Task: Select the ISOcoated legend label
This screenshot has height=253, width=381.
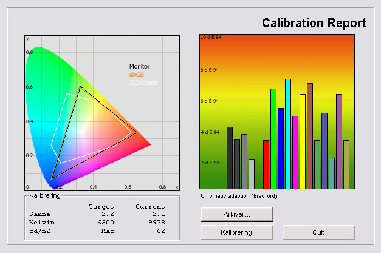Action: pyautogui.click(x=143, y=83)
